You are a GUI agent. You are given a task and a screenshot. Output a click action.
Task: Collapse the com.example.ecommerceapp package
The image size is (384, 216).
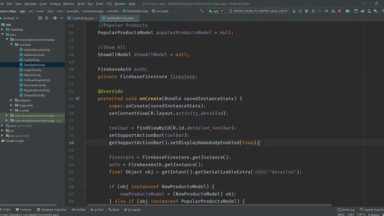[7, 40]
